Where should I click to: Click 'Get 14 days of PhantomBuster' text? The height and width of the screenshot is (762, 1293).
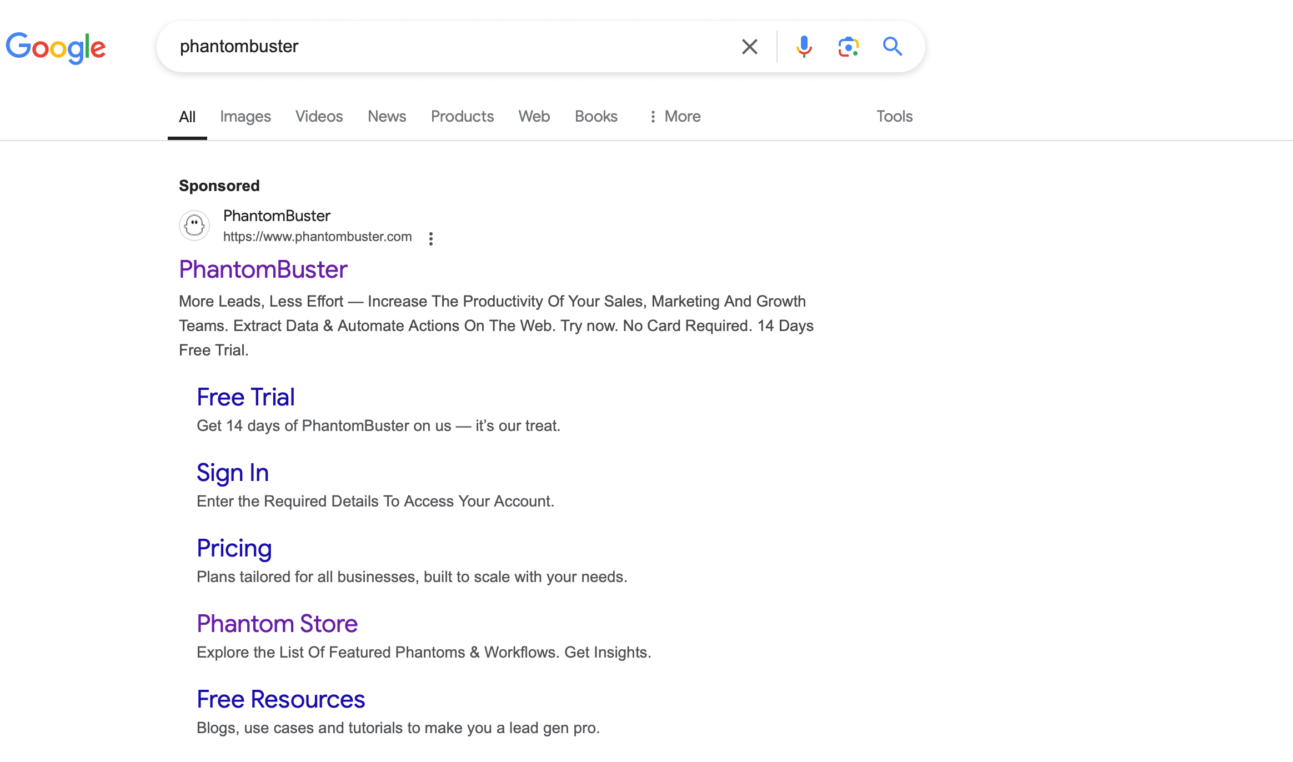click(x=378, y=425)
